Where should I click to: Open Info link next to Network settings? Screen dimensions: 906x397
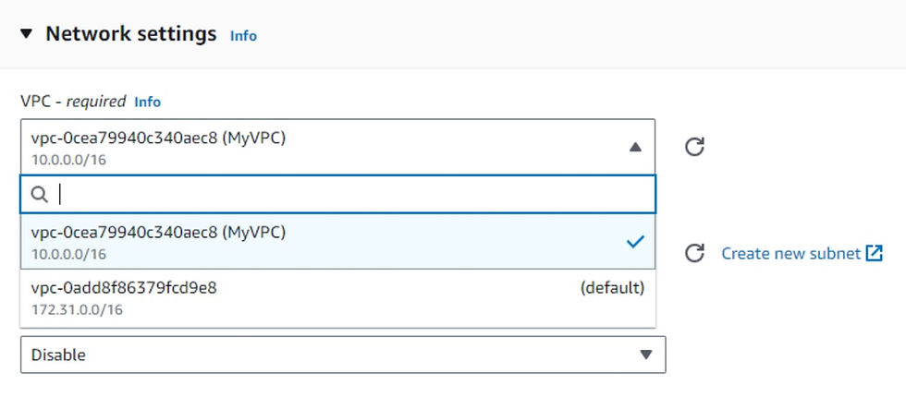(243, 36)
